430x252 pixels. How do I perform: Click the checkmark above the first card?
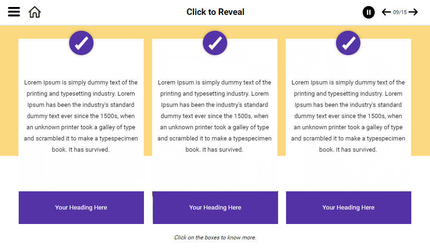[81, 43]
